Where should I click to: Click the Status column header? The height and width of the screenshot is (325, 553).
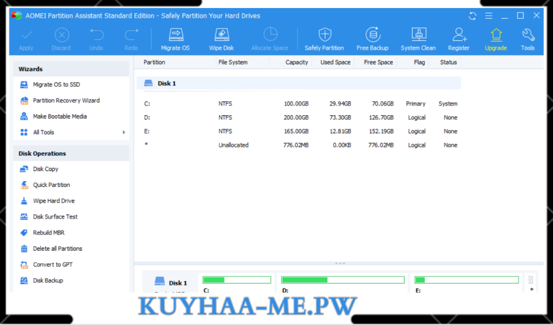[449, 63]
